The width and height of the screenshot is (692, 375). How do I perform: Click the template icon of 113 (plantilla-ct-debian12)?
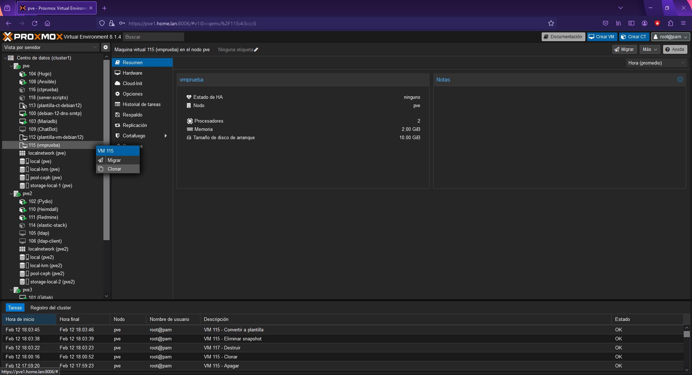(x=23, y=106)
